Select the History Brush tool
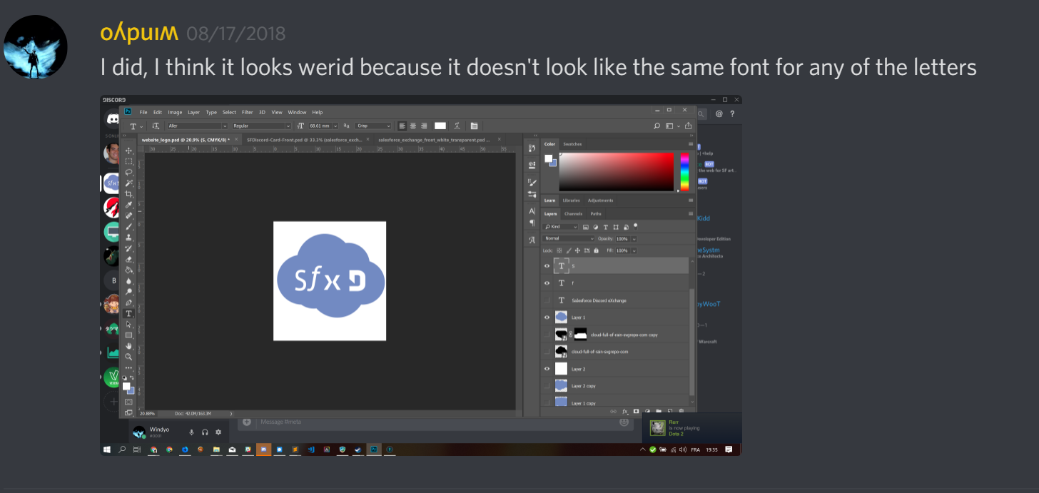This screenshot has height=493, width=1039. (x=129, y=248)
